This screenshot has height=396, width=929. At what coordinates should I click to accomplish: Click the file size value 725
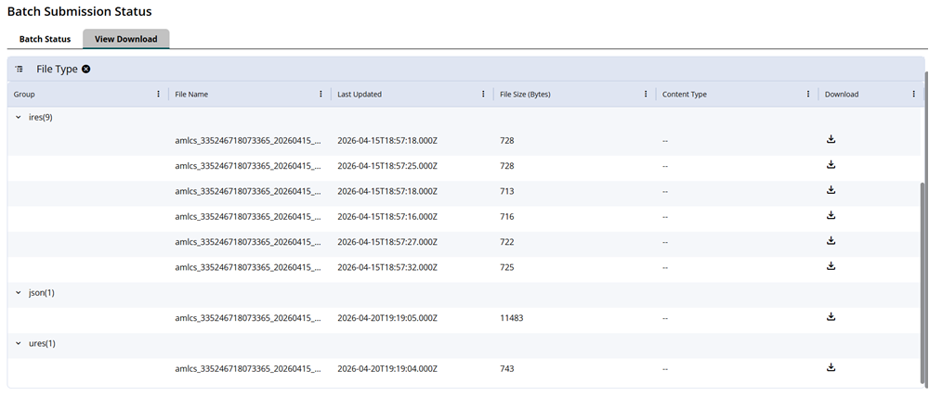tap(507, 268)
